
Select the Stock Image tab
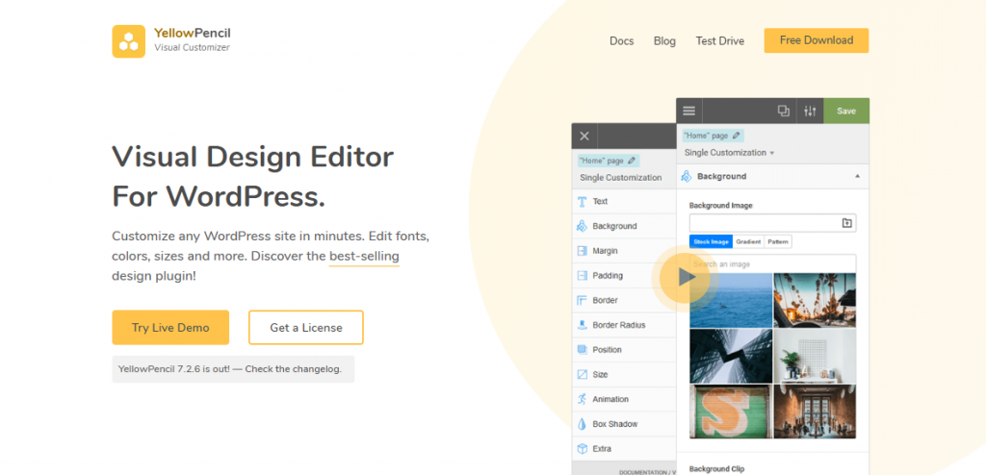[711, 242]
